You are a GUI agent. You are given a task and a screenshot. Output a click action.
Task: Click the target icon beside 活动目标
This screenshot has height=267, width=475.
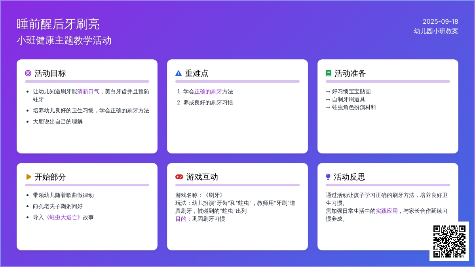[28, 73]
